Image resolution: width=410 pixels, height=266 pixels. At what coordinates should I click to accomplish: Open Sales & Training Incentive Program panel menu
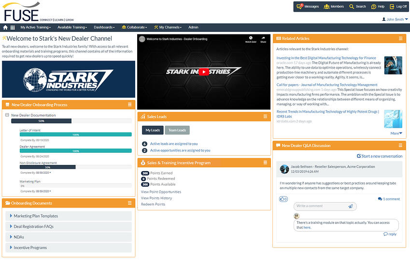pyautogui.click(x=265, y=163)
